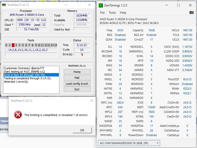This screenshot has width=197, height=148.
Task: Click the VSOC (SVI2) value 1,1875V
Action: point(187,47)
